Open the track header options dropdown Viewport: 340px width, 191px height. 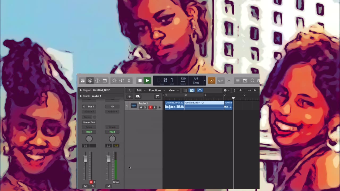click(x=158, y=97)
